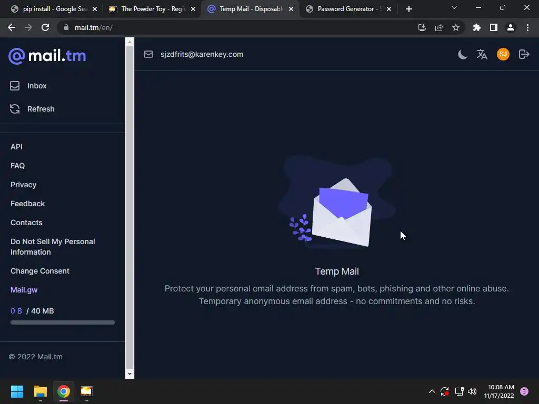Open the Extensions puzzle icon
This screenshot has height=404, width=539.
[x=477, y=27]
